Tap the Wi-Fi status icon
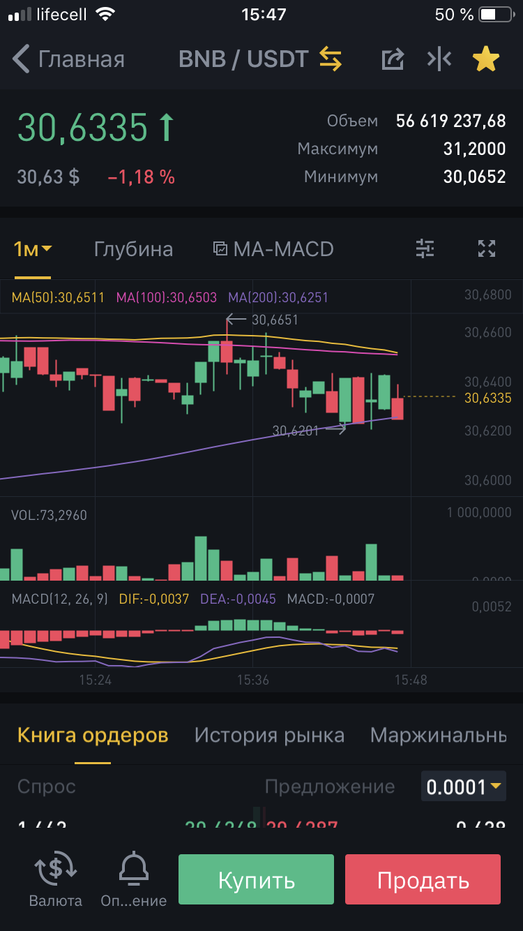 tap(105, 14)
